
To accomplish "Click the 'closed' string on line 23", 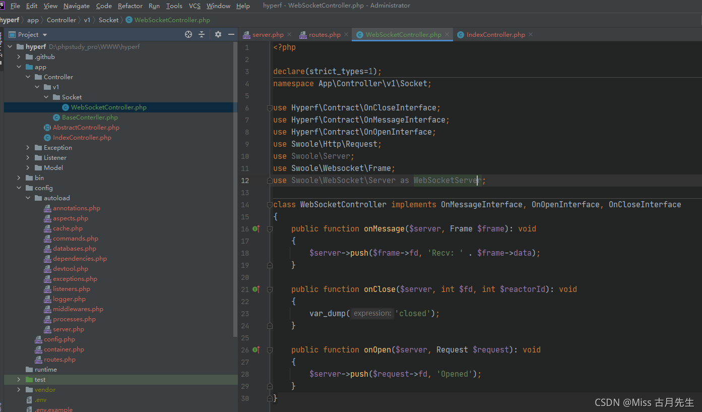I will point(413,314).
